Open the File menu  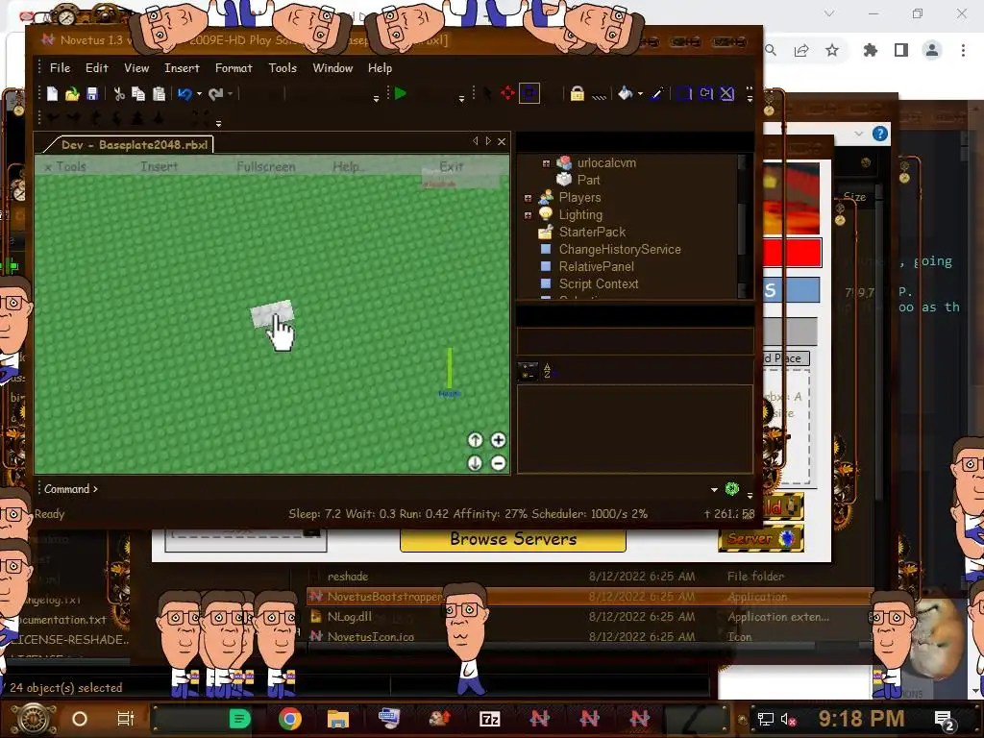click(x=61, y=68)
